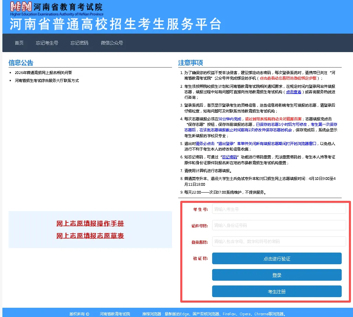Click the HEEA logo in the header
Screen dimensions: 353x317
tap(21, 7)
